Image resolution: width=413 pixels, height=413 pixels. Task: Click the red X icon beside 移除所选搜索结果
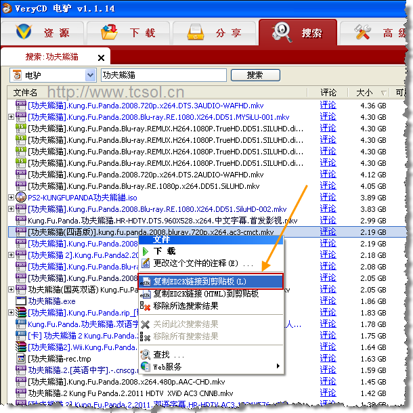point(145,306)
